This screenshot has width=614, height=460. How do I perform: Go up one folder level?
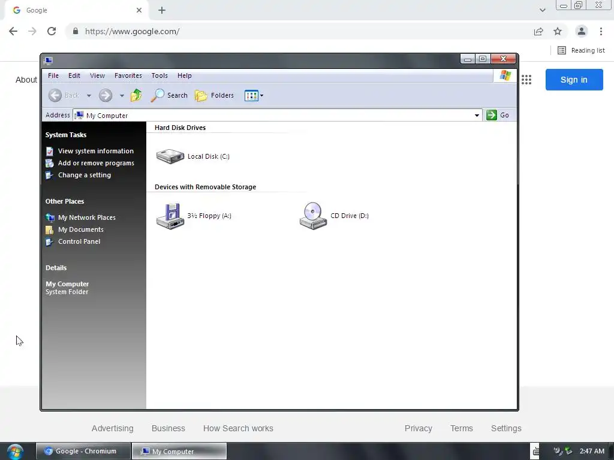click(136, 95)
